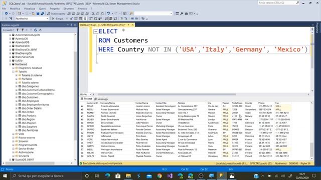Click the Object Explorer horizontal scrollbar
321x180 pixels.
30,163
